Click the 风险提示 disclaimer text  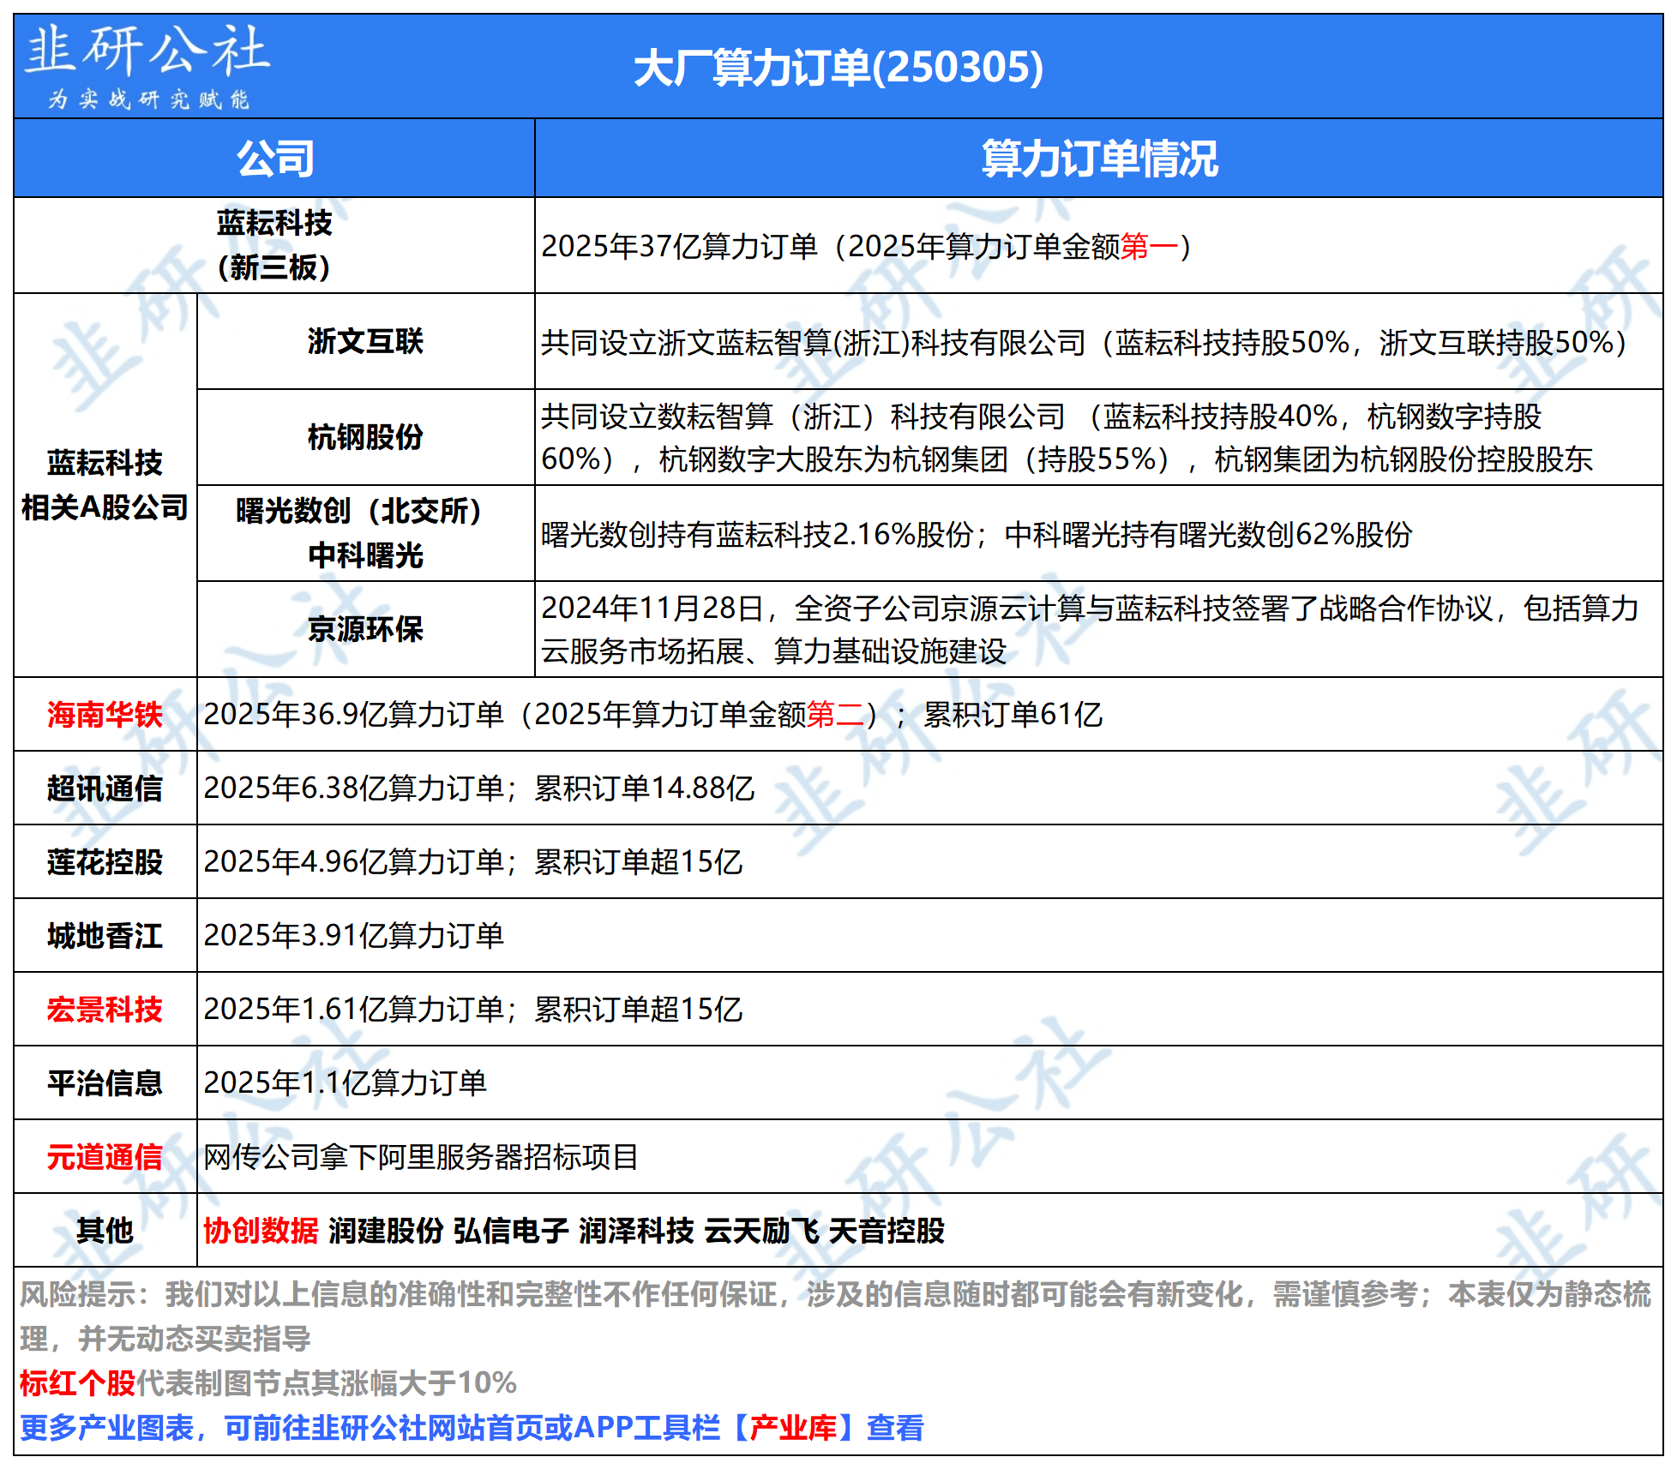coord(836,1316)
